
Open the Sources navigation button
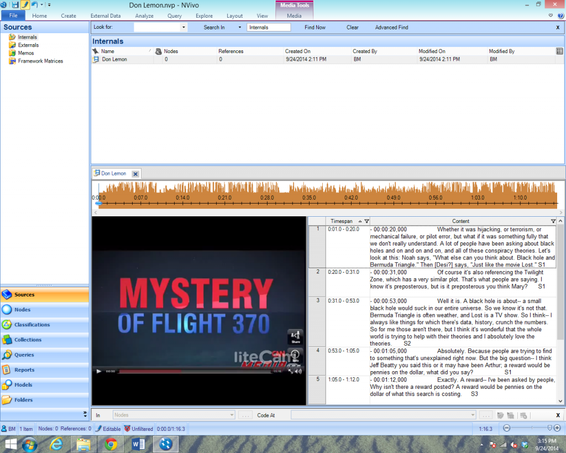pyautogui.click(x=45, y=294)
